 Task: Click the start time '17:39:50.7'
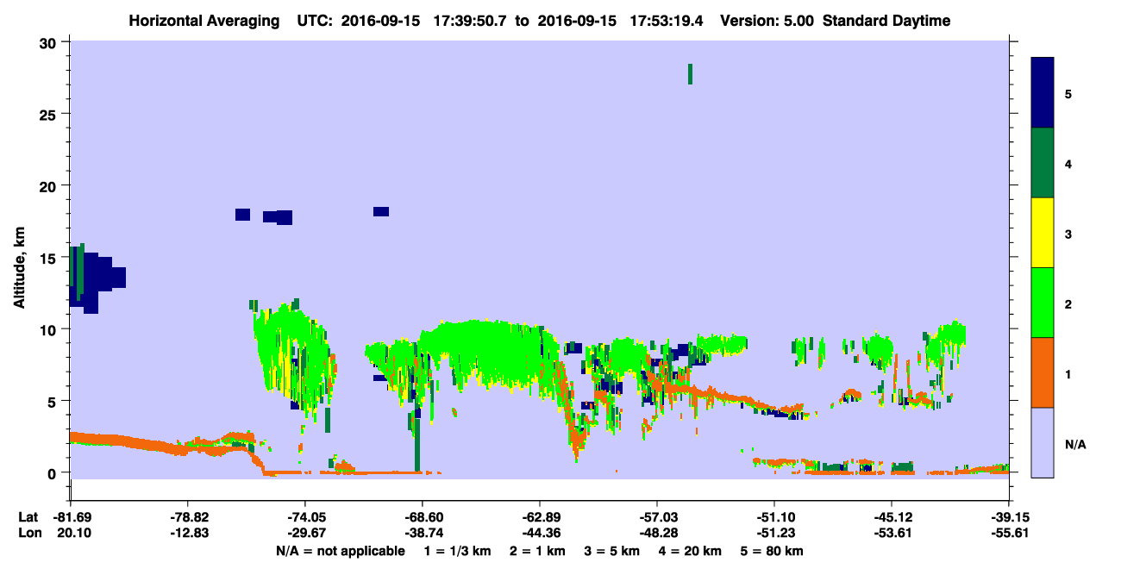pyautogui.click(x=468, y=21)
